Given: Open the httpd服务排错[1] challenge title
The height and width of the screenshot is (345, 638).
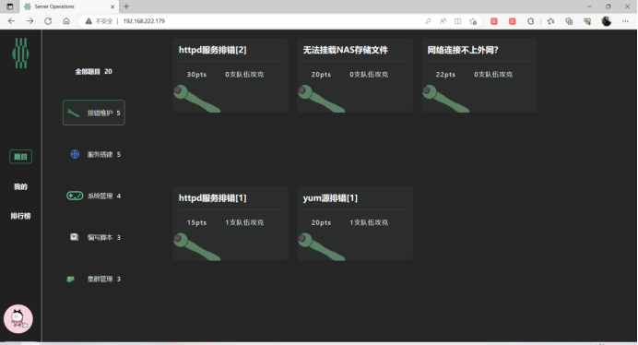Looking at the screenshot, I should coord(212,198).
